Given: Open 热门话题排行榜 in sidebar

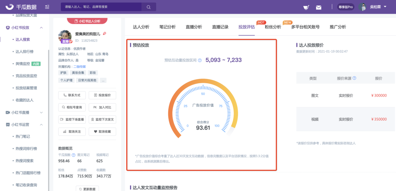Looking at the screenshot, I should (x=28, y=173).
